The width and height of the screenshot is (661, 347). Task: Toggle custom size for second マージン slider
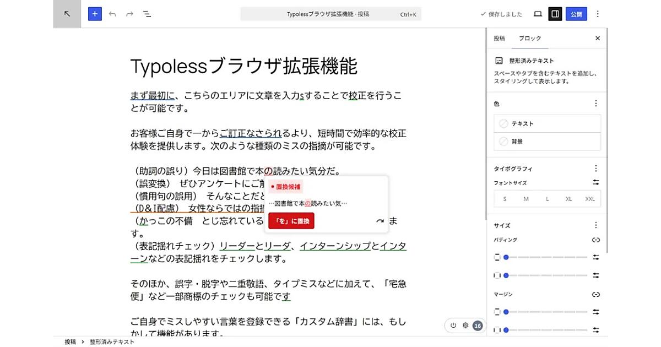pos(595,330)
